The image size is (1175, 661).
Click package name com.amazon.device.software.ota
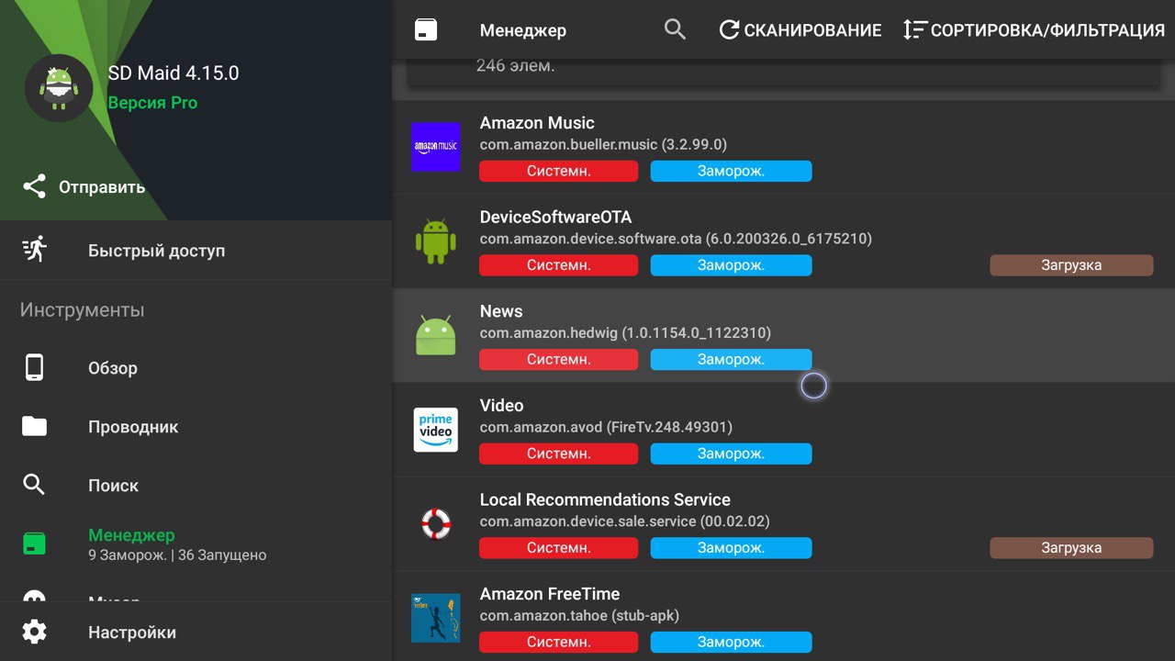tap(590, 239)
